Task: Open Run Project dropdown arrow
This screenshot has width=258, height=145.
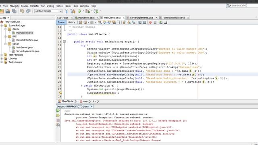Action: tap(83, 11)
